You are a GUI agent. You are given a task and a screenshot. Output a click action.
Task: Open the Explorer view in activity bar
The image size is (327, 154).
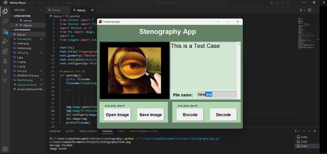point(5,11)
